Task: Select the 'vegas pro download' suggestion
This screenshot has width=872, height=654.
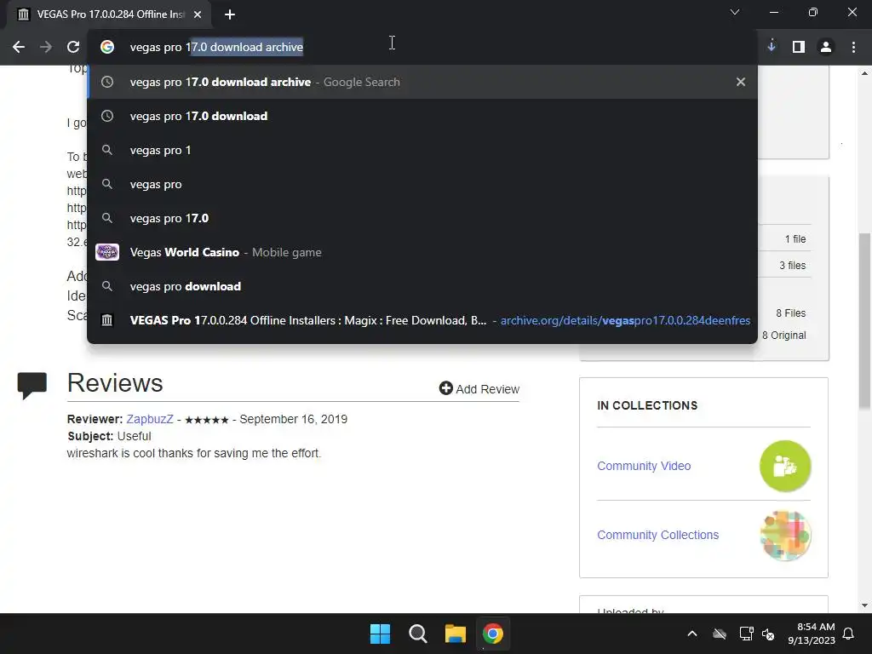Action: tap(422, 286)
